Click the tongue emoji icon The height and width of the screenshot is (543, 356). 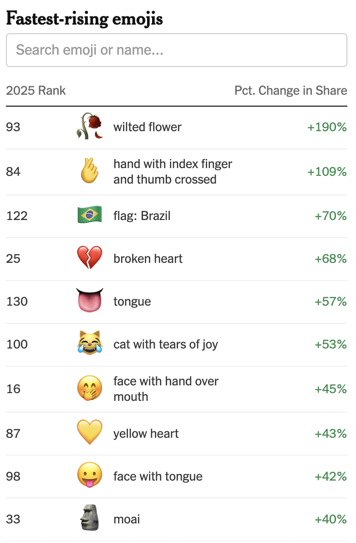(90, 301)
